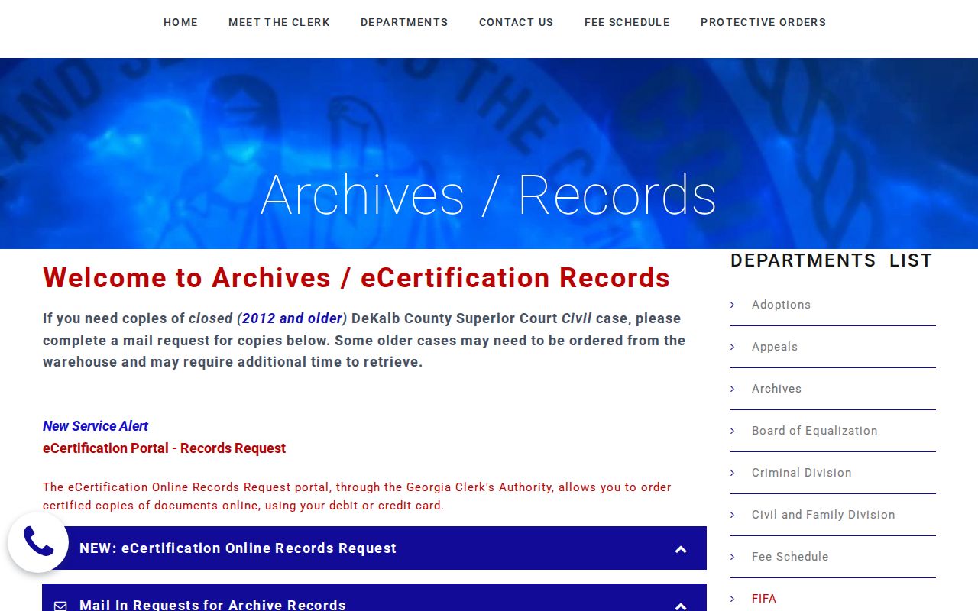Select Contact Us in navigation
The height and width of the screenshot is (611, 978).
[x=516, y=22]
